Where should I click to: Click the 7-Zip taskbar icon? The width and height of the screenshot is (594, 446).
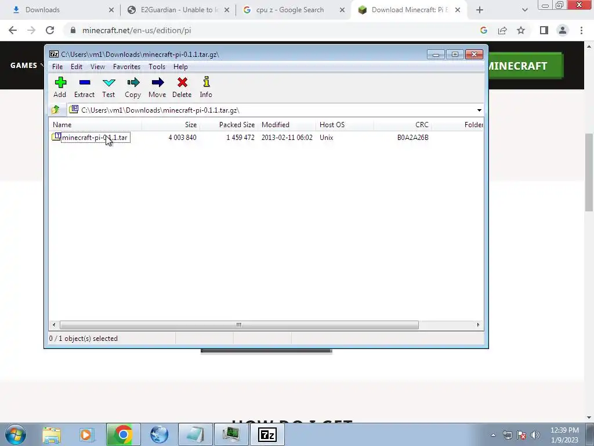click(x=267, y=434)
